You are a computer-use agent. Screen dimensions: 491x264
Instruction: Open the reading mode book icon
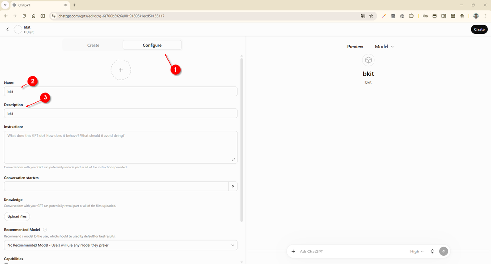click(444, 16)
